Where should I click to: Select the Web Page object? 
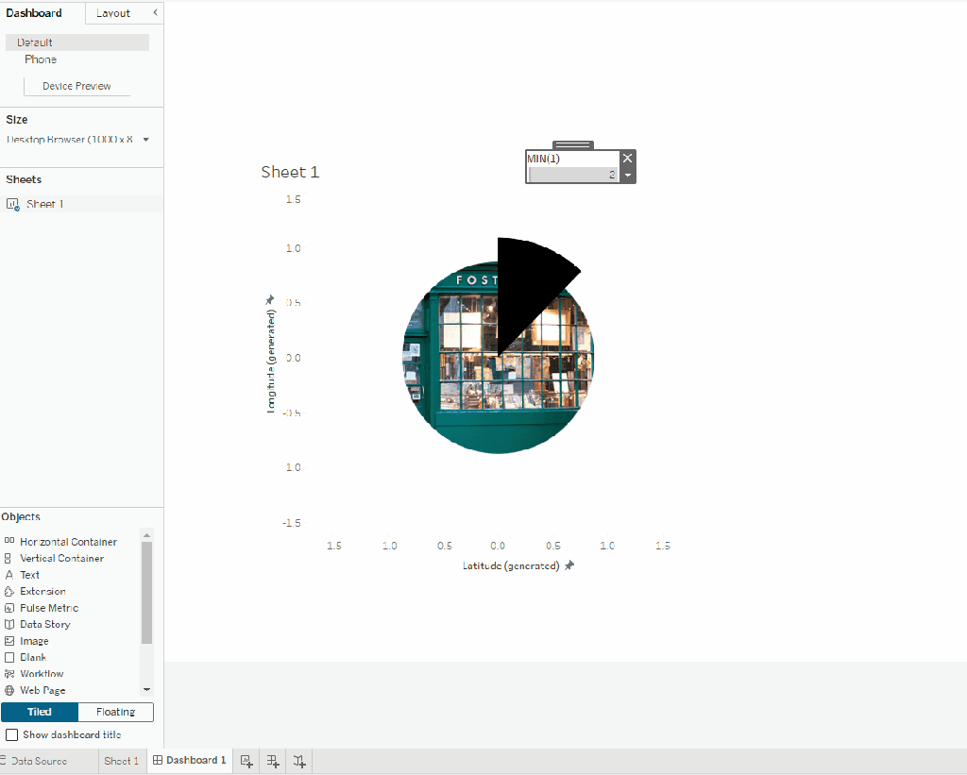click(x=42, y=690)
